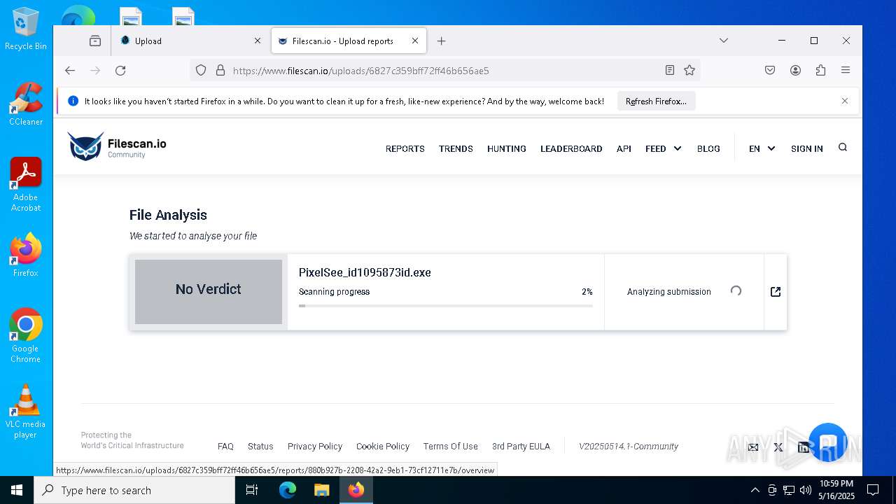The height and width of the screenshot is (504, 896).
Task: Open Adobe Acrobat desktop shortcut
Action: (x=26, y=185)
